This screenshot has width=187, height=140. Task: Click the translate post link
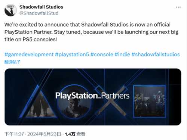click(x=12, y=62)
